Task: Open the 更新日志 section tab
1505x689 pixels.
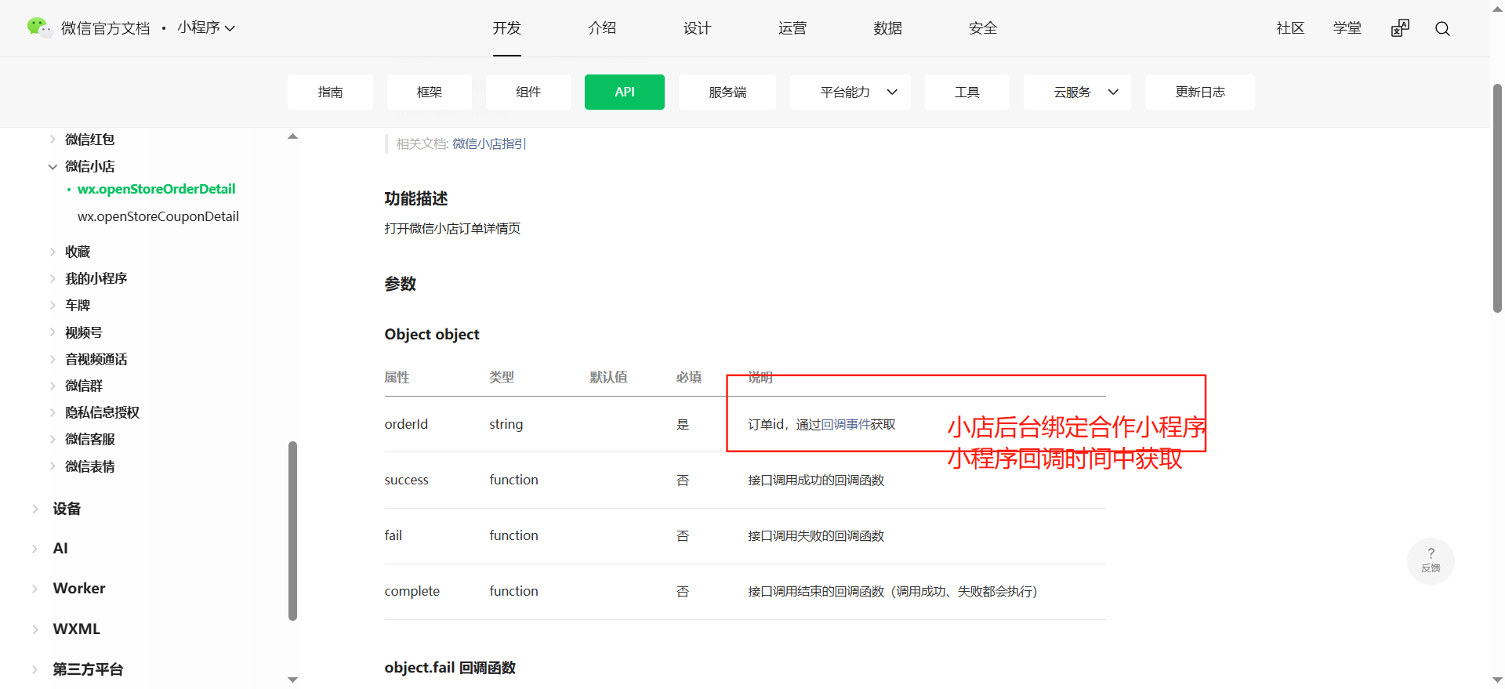Action: pos(1200,92)
